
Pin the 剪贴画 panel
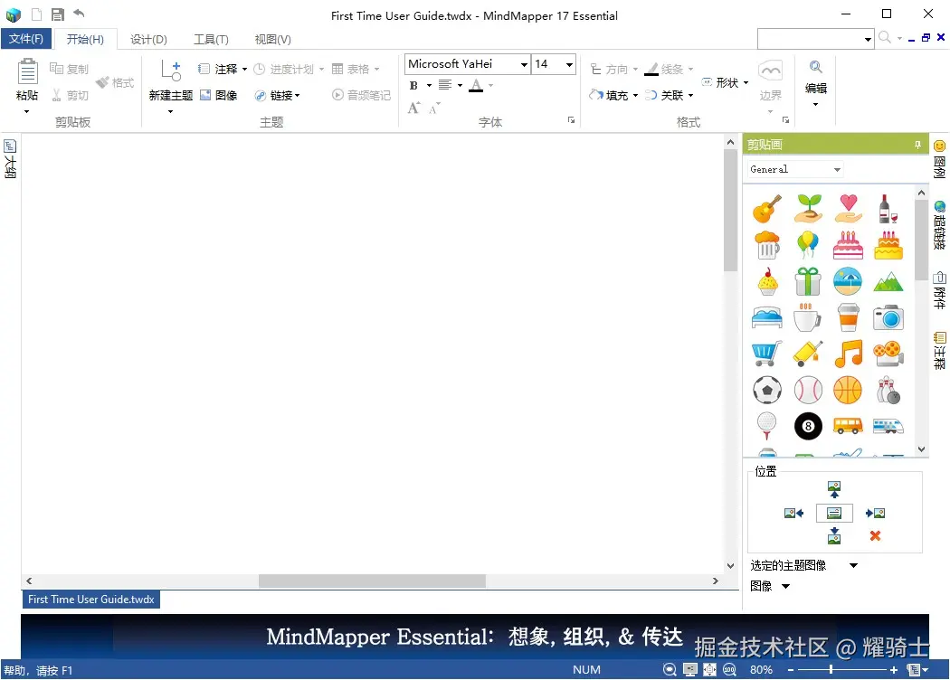tap(917, 145)
